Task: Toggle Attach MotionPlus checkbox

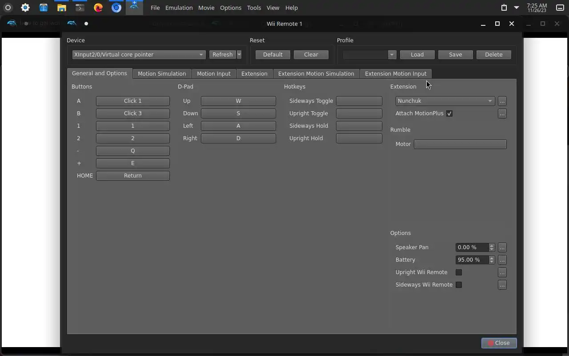Action: click(x=449, y=113)
